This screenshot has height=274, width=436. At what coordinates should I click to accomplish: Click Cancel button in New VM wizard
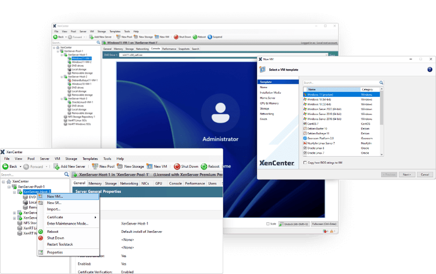pos(425,175)
